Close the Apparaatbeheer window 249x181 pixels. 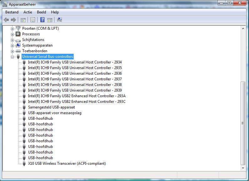point(240,3)
